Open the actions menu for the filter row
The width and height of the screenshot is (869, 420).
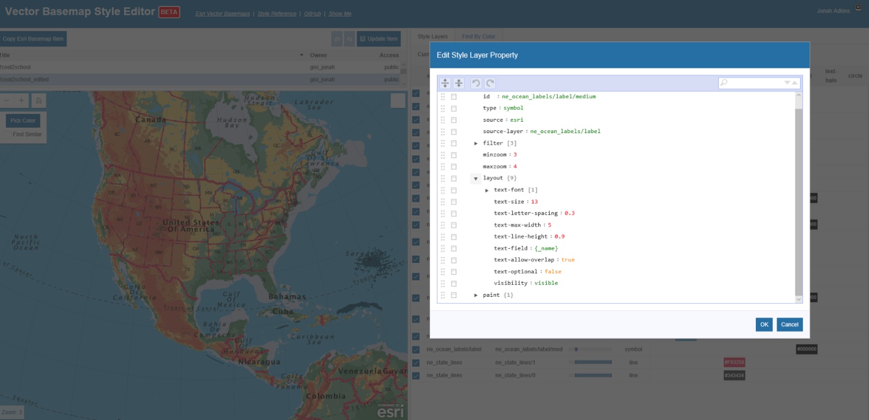(x=454, y=143)
